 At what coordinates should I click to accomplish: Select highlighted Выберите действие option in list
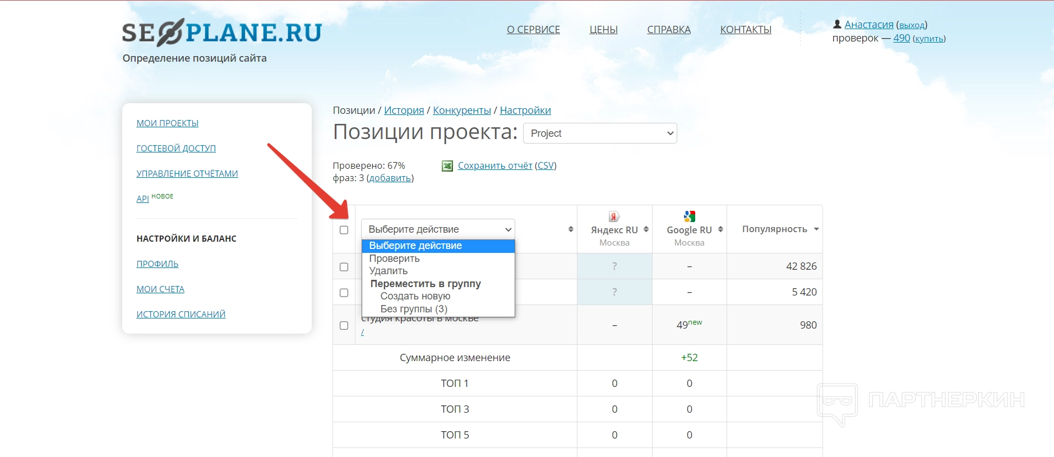(x=438, y=246)
